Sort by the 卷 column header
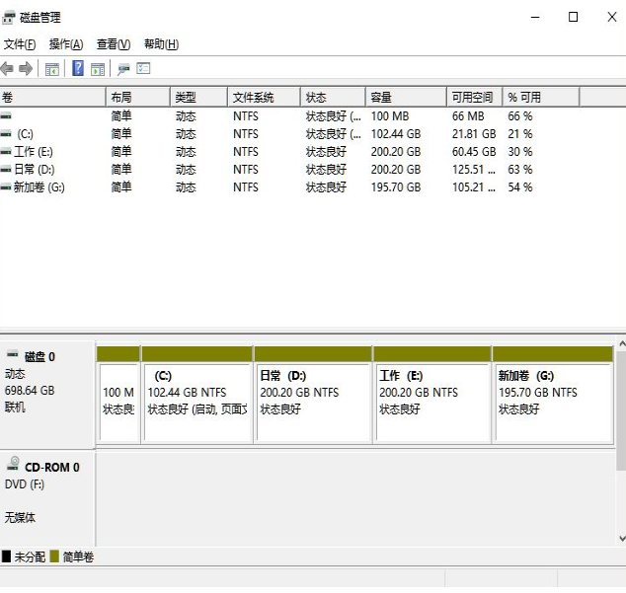Screen dimensions: 626x593 [52, 97]
